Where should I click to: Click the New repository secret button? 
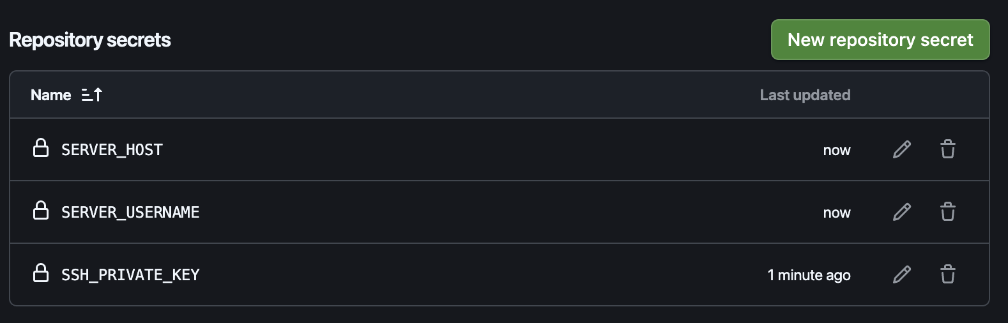click(880, 40)
